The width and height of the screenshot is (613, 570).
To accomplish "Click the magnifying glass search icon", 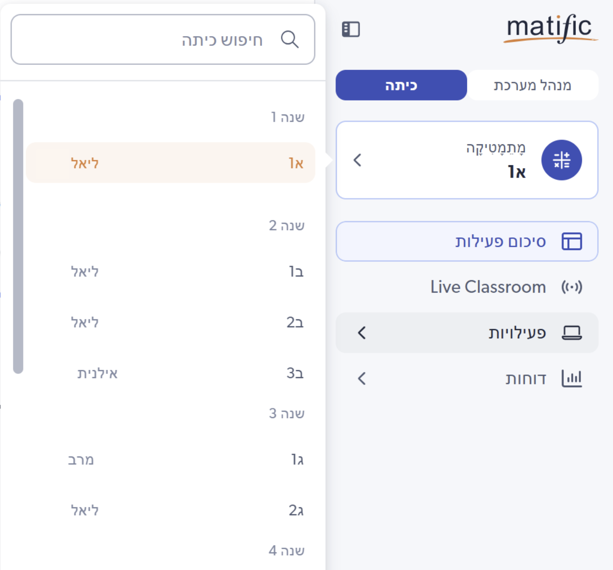I will click(x=290, y=39).
